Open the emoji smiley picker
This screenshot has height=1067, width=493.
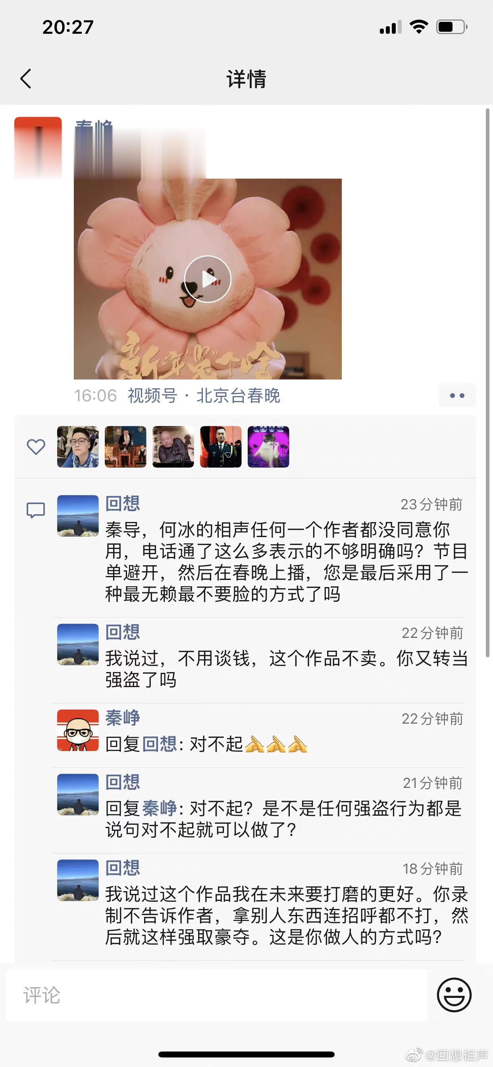pos(454,995)
